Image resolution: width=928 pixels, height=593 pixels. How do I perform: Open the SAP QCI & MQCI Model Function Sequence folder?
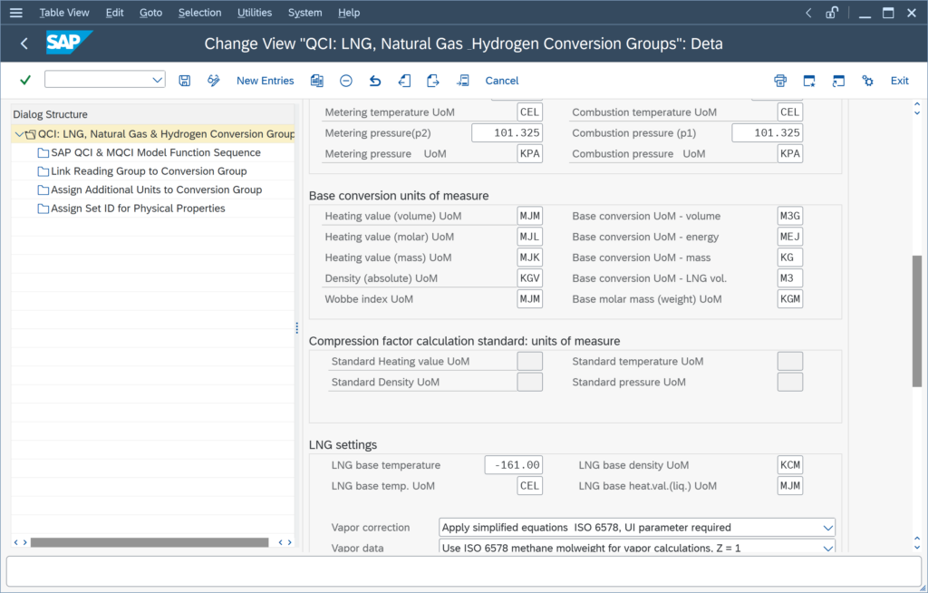[156, 152]
